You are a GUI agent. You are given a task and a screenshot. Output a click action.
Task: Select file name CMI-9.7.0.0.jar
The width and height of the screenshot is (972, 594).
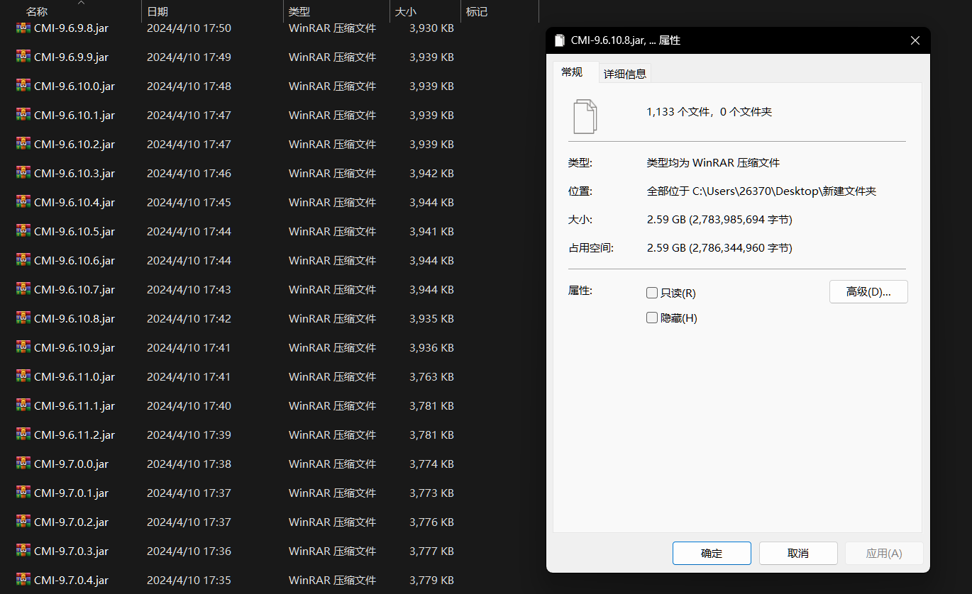[x=71, y=464]
